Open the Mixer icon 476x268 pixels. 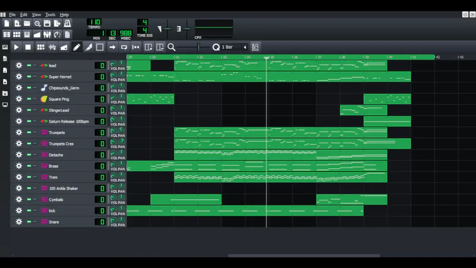47,34
